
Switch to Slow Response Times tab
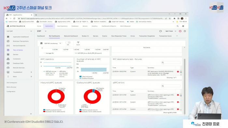[119, 36]
